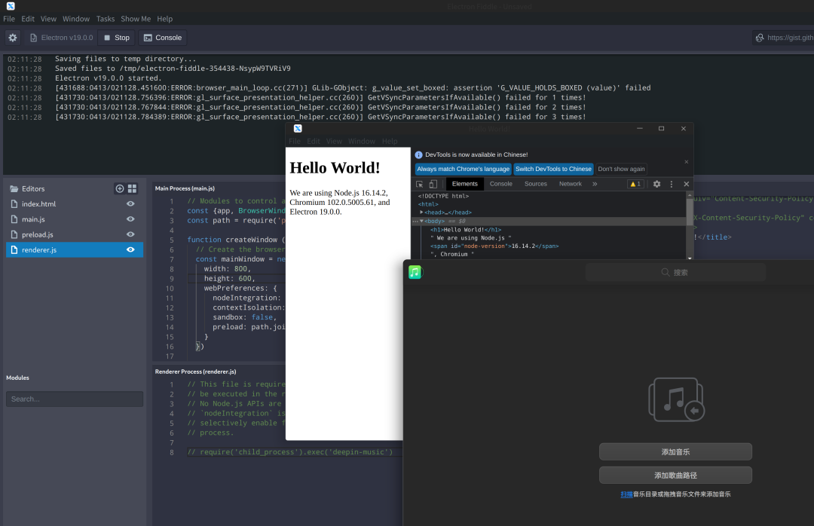
Task: Show more DevTools tabs chevron
Action: click(x=595, y=184)
